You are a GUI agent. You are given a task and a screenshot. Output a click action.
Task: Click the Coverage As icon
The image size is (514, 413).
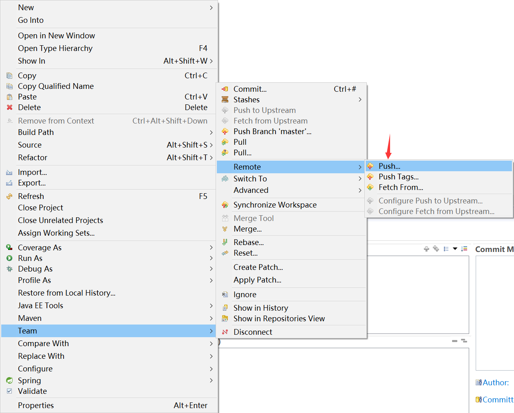point(9,247)
